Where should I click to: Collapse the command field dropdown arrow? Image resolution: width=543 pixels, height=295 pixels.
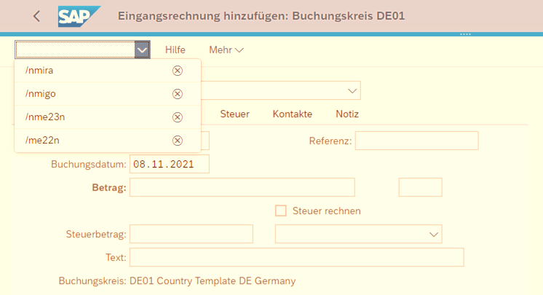click(142, 50)
